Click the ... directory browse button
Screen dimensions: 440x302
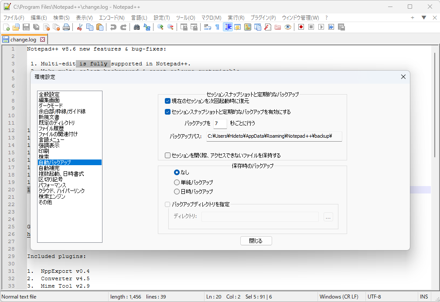tap(328, 217)
